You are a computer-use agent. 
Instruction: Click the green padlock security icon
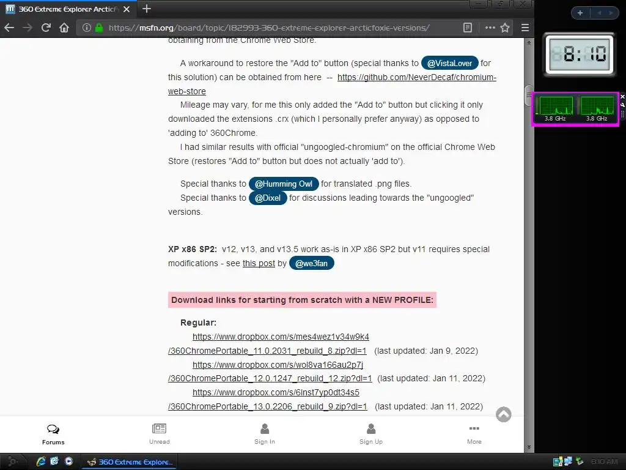coord(99,28)
